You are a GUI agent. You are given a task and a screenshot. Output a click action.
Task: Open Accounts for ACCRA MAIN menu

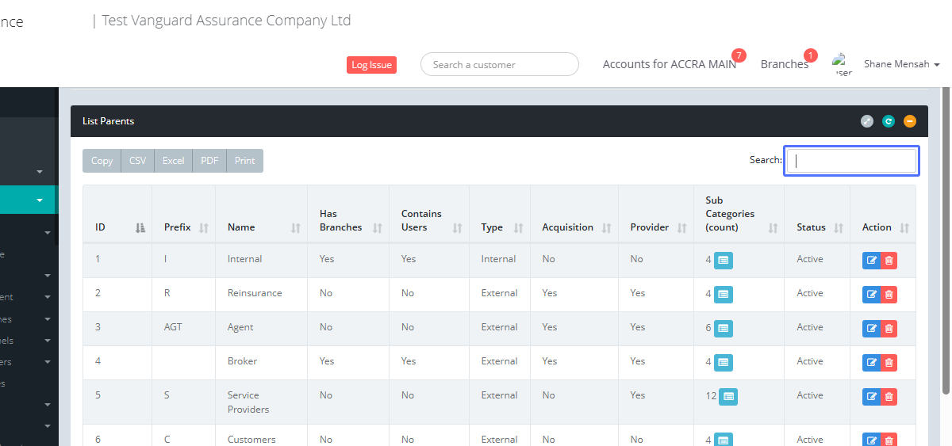click(669, 64)
